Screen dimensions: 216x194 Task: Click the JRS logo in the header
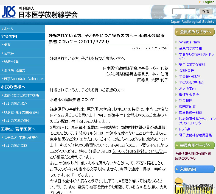click(9, 12)
